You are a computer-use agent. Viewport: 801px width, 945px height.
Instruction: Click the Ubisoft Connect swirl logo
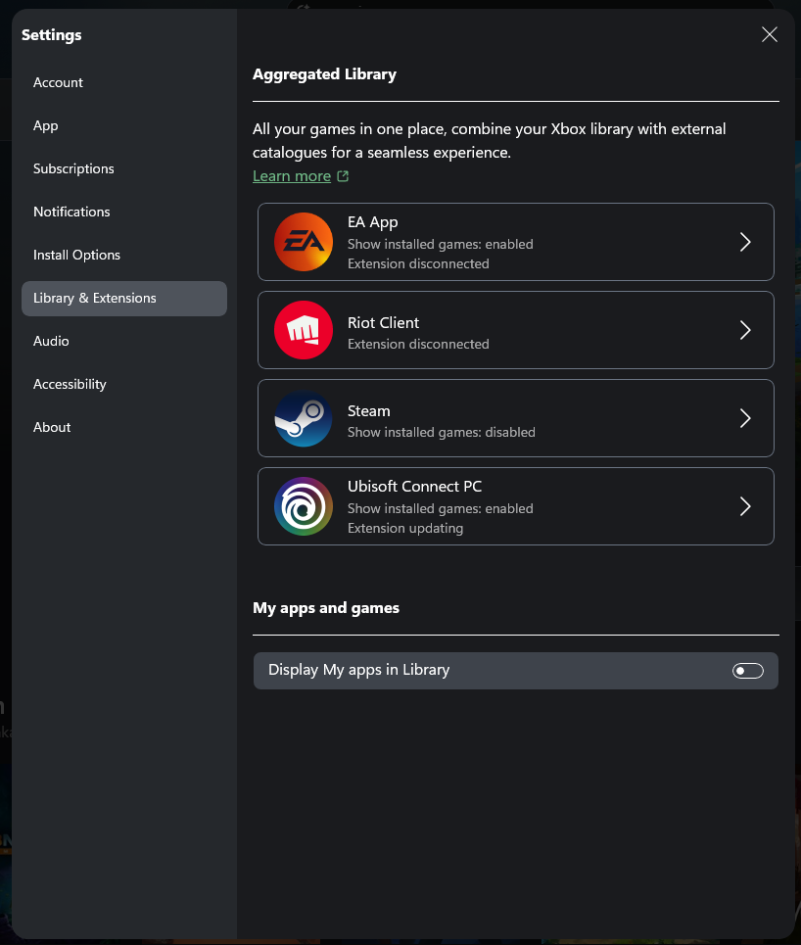coord(304,506)
